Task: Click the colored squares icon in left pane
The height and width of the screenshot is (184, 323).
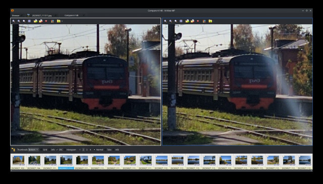Action: [x=52, y=21]
